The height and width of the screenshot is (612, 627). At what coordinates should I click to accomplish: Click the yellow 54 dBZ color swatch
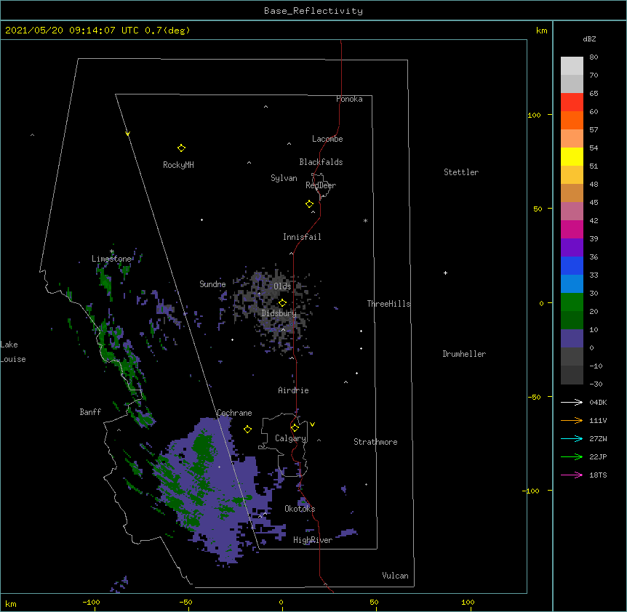[x=572, y=156]
